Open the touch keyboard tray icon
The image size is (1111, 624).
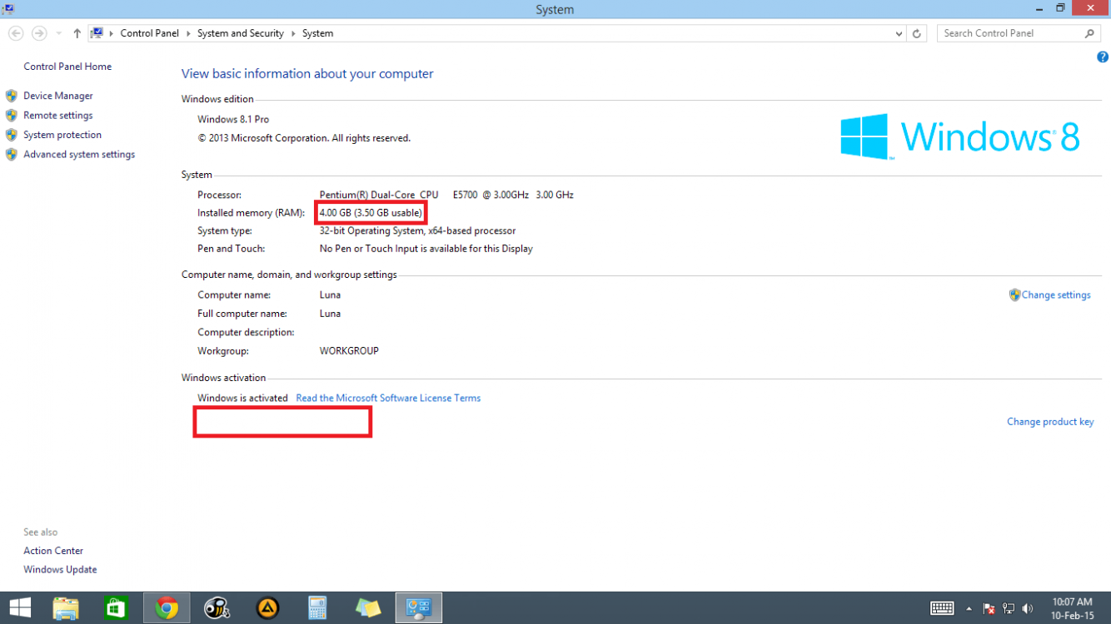pyautogui.click(x=942, y=608)
